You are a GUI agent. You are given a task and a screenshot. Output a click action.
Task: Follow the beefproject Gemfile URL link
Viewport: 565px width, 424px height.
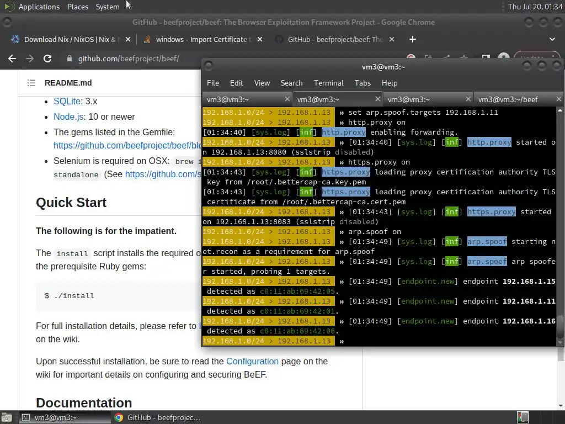[127, 145]
